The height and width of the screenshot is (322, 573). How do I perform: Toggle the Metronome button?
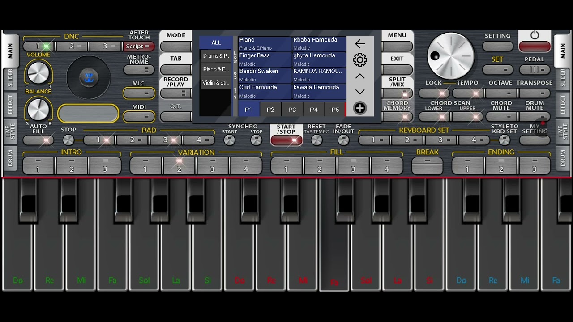139,70
